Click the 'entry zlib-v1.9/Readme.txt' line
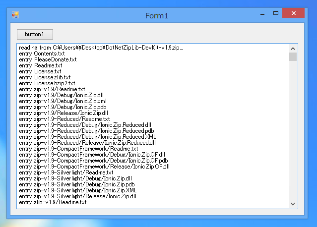 pos(53,202)
